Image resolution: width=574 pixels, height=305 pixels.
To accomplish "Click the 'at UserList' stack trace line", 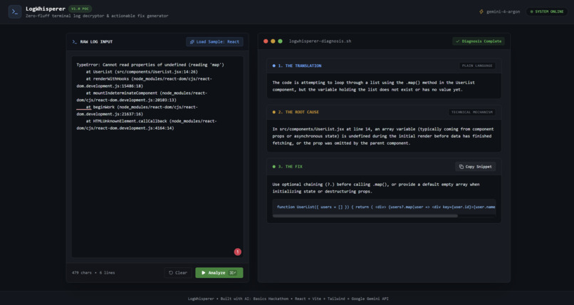I will 142,72.
